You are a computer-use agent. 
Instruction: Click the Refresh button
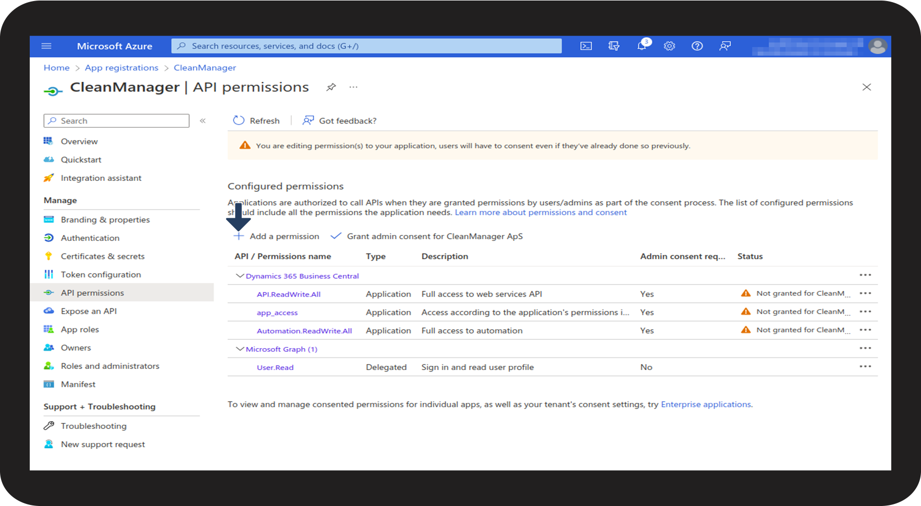pyautogui.click(x=257, y=121)
